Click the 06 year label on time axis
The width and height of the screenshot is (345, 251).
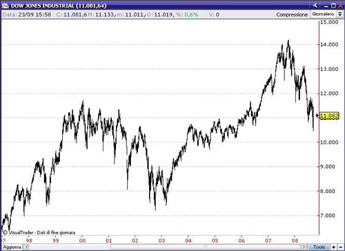click(x=241, y=241)
